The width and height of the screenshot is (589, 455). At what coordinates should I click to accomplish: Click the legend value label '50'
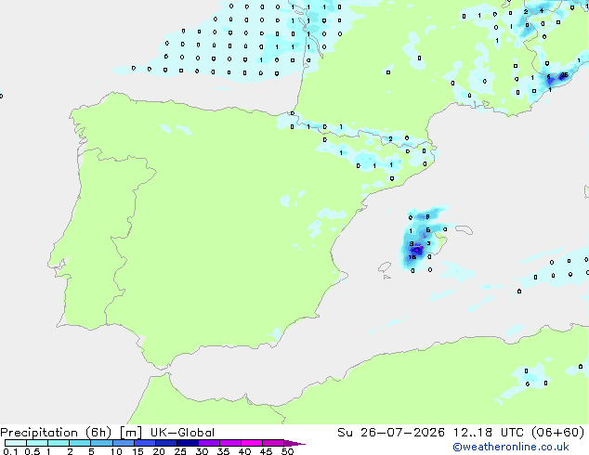pyautogui.click(x=287, y=451)
